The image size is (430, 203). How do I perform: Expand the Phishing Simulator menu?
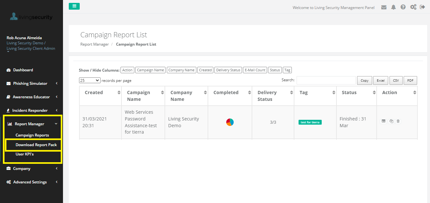click(x=31, y=84)
